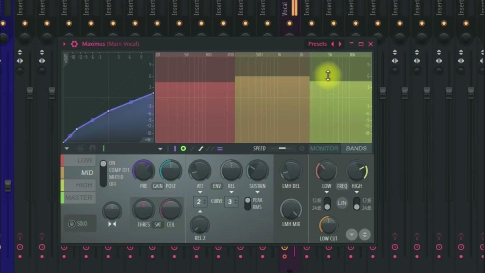This screenshot has height=273, width=485.
Task: Open dropdown left of purple bar icon
Action: point(160,149)
